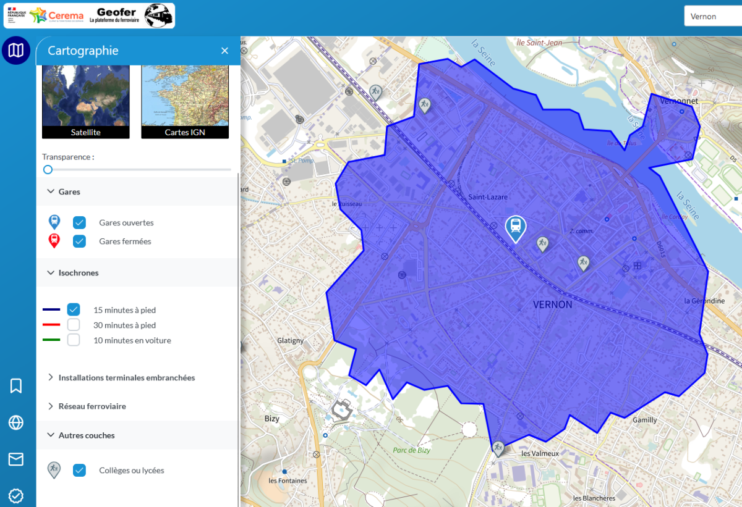The image size is (742, 507).
Task: Collapse the Isochrones section
Action: point(51,273)
